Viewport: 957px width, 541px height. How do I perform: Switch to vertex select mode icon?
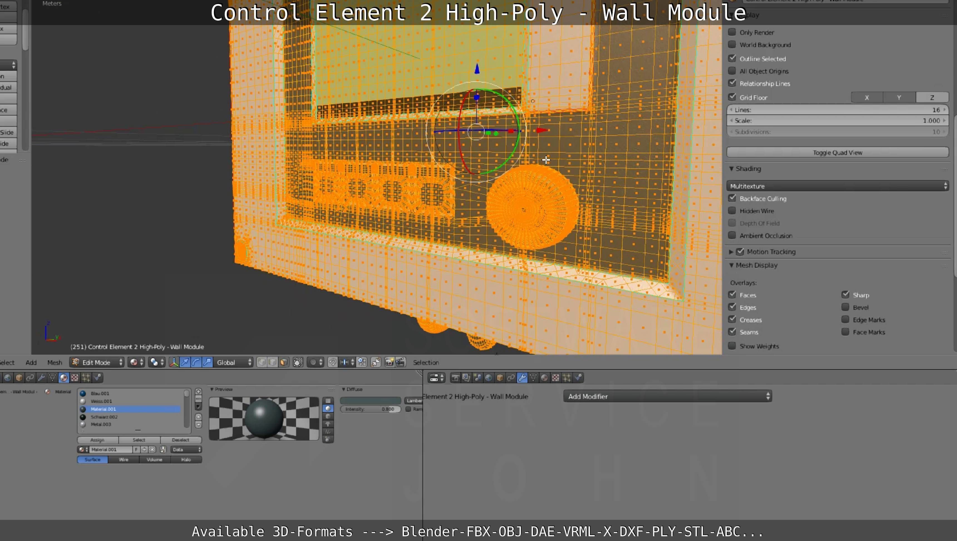pyautogui.click(x=262, y=362)
